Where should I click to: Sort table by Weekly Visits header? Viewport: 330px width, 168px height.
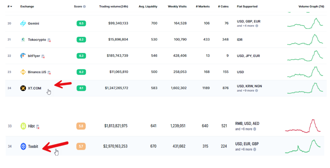click(x=177, y=7)
